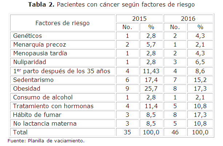Click the 'Sedentarismo' row label
Screen dimensions: 223x146
[33, 80]
